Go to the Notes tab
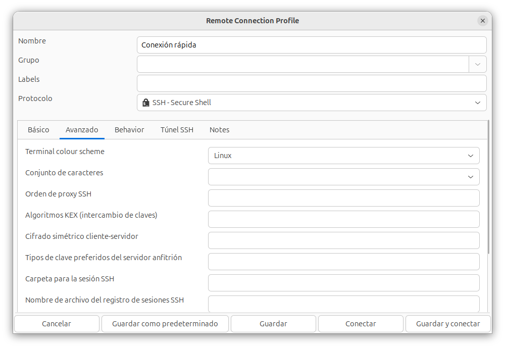This screenshot has width=505, height=348. pos(219,130)
